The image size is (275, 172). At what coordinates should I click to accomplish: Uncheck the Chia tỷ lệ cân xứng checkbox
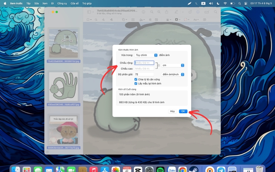pos(136,79)
